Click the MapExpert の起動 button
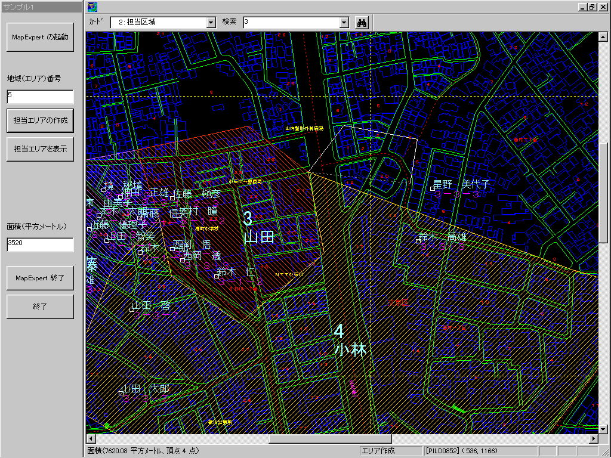The width and height of the screenshot is (611, 458). [x=40, y=37]
